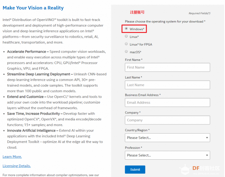The height and width of the screenshot is (177, 225).
Task: Pick the macOS* radio button
Action: [126, 51]
